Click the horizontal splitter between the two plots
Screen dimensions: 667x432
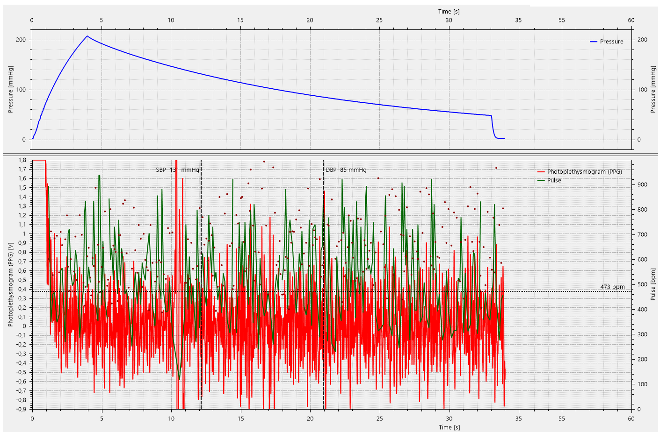[x=330, y=155]
